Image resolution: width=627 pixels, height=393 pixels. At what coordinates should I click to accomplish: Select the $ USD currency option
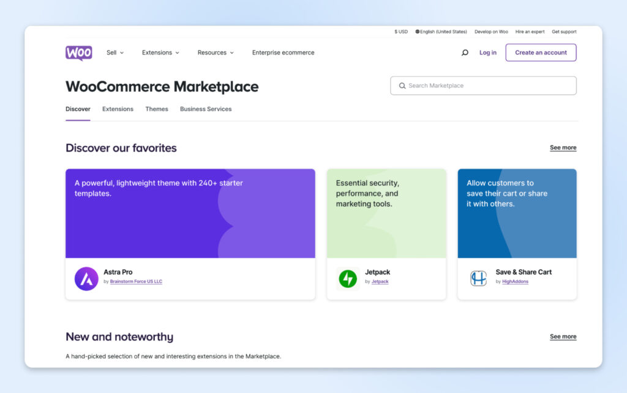[x=401, y=32]
